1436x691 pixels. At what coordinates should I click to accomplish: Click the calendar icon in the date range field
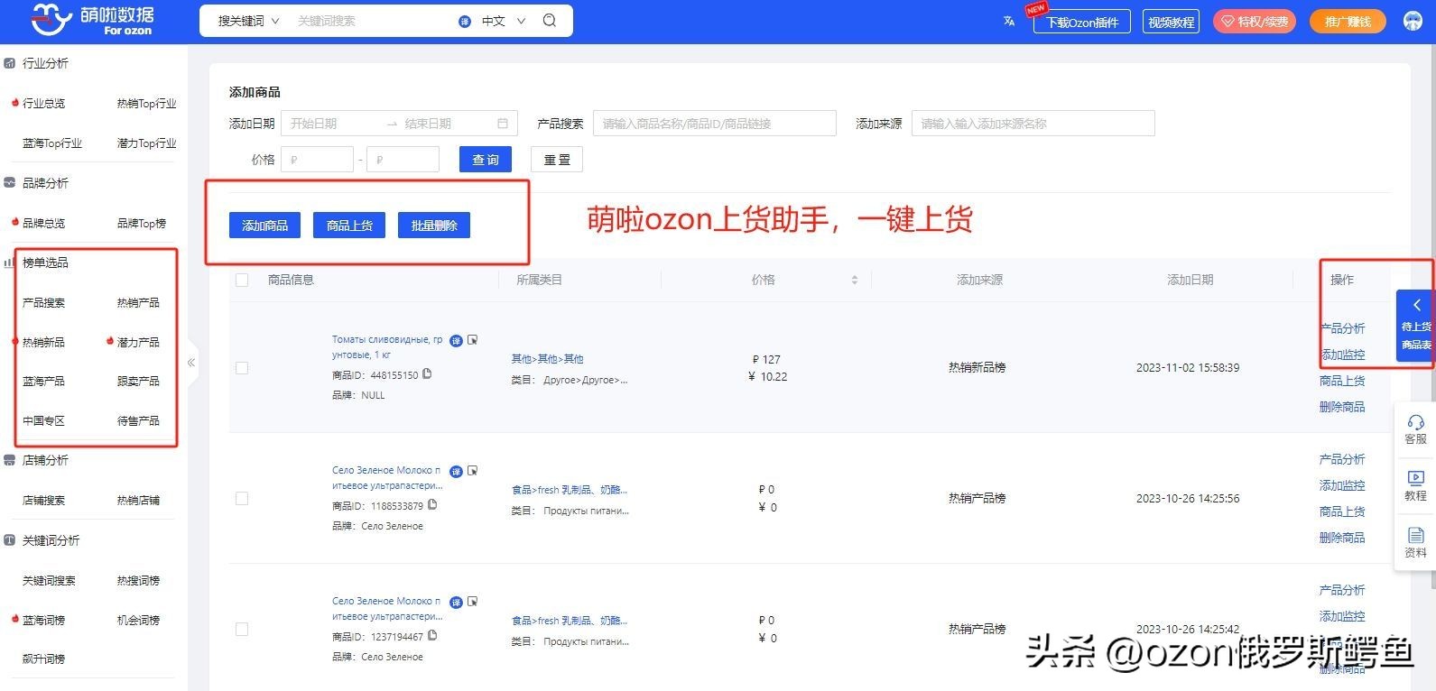coord(503,124)
